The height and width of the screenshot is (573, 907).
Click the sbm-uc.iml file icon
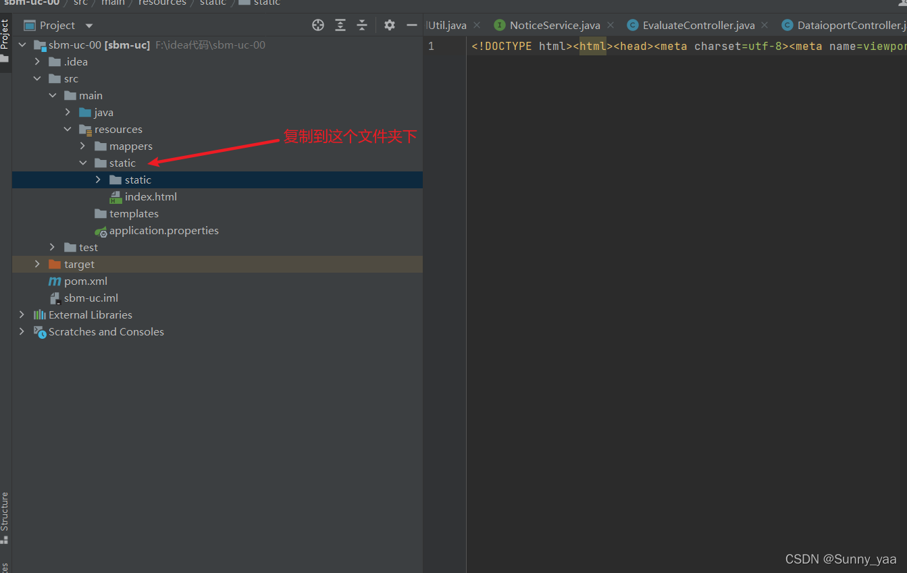tap(55, 298)
